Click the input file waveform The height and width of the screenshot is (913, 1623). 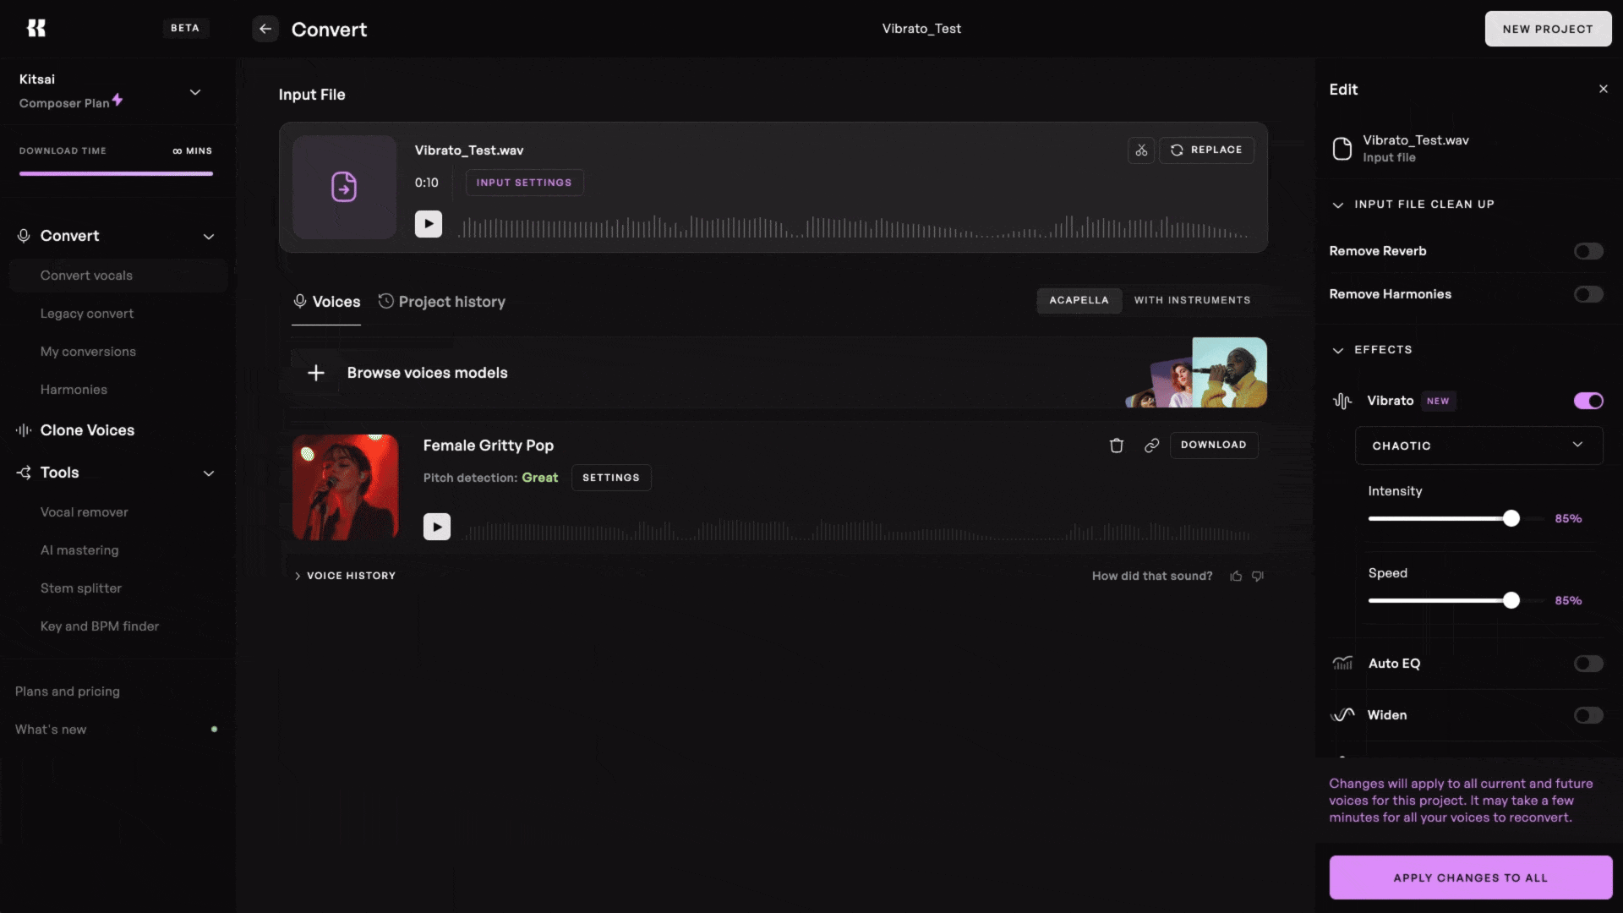854,227
